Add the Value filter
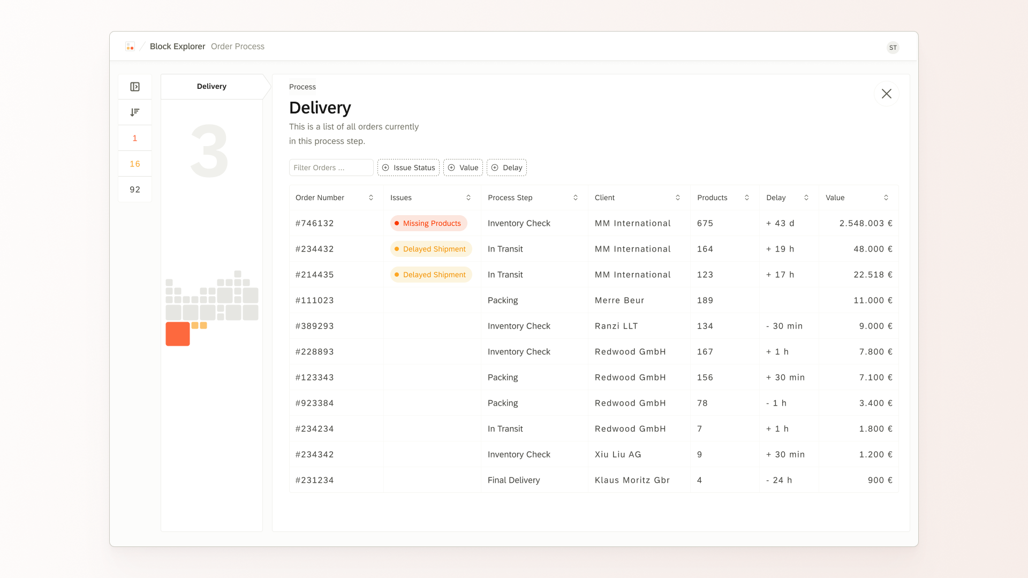 pos(463,168)
